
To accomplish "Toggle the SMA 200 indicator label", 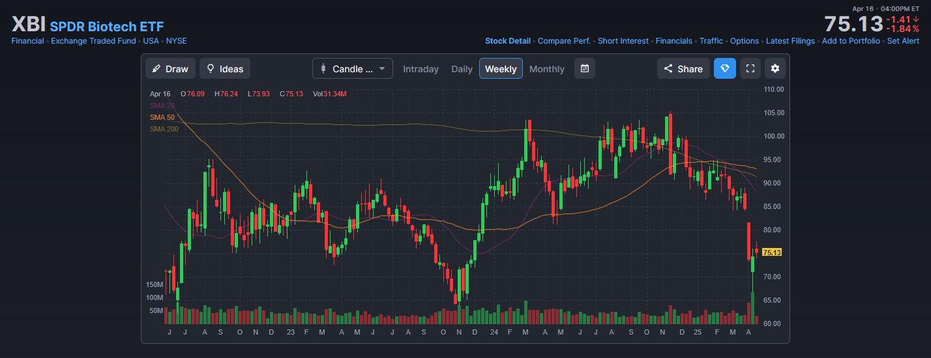I will coord(164,129).
